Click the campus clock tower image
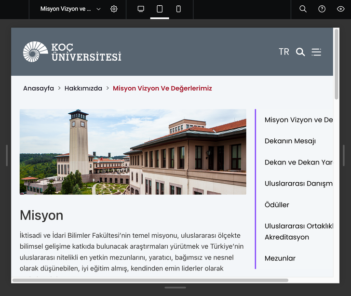Image resolution: width=351 pixels, height=296 pixels. pyautogui.click(x=133, y=152)
